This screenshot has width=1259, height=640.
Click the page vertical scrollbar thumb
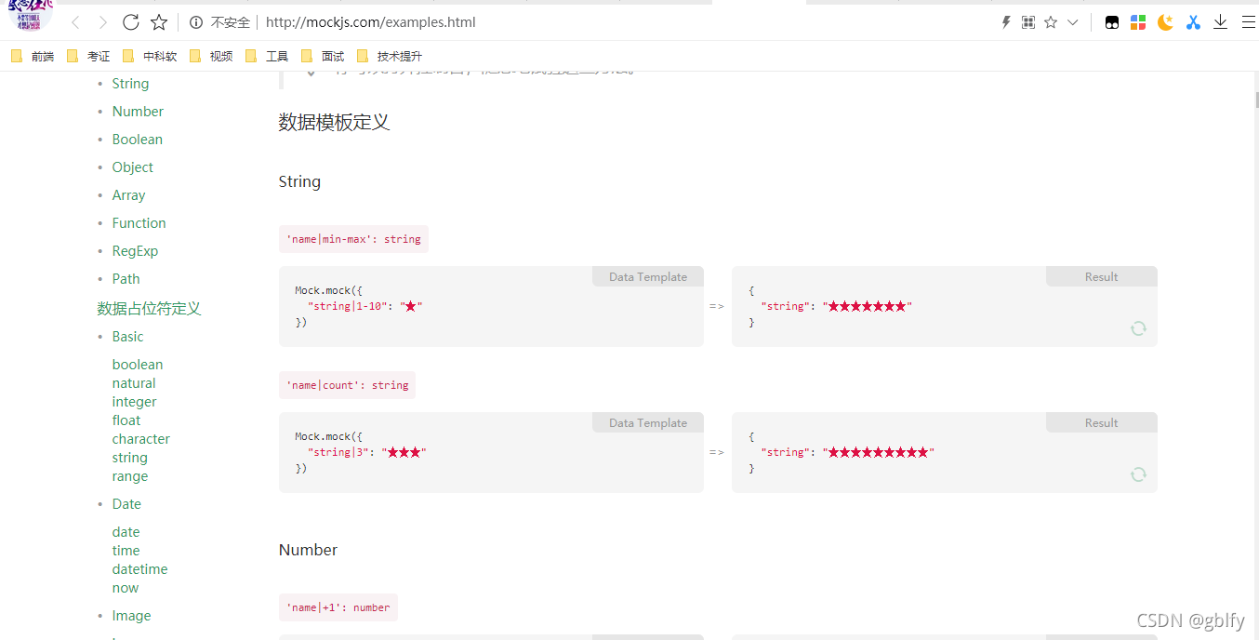pos(1255,100)
